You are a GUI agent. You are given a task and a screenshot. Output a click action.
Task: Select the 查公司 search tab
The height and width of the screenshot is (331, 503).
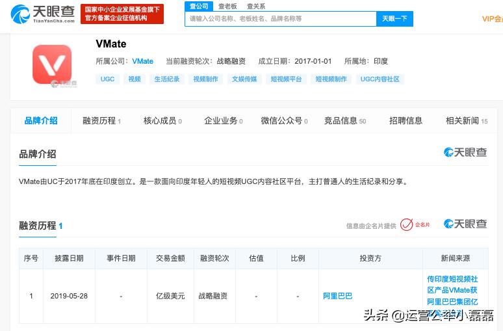pyautogui.click(x=199, y=6)
